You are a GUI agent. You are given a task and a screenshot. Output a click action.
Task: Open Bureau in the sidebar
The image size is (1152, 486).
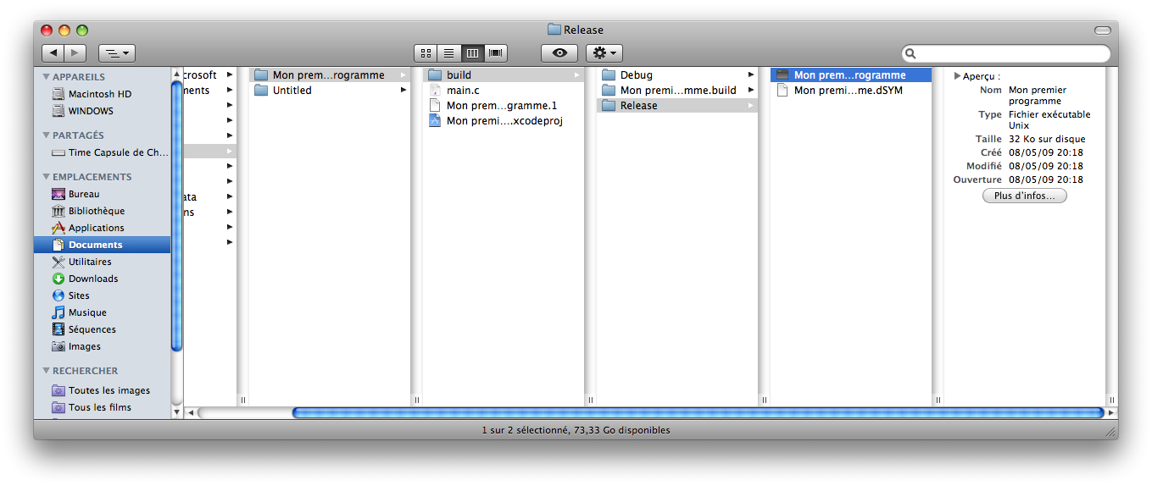coord(102,194)
